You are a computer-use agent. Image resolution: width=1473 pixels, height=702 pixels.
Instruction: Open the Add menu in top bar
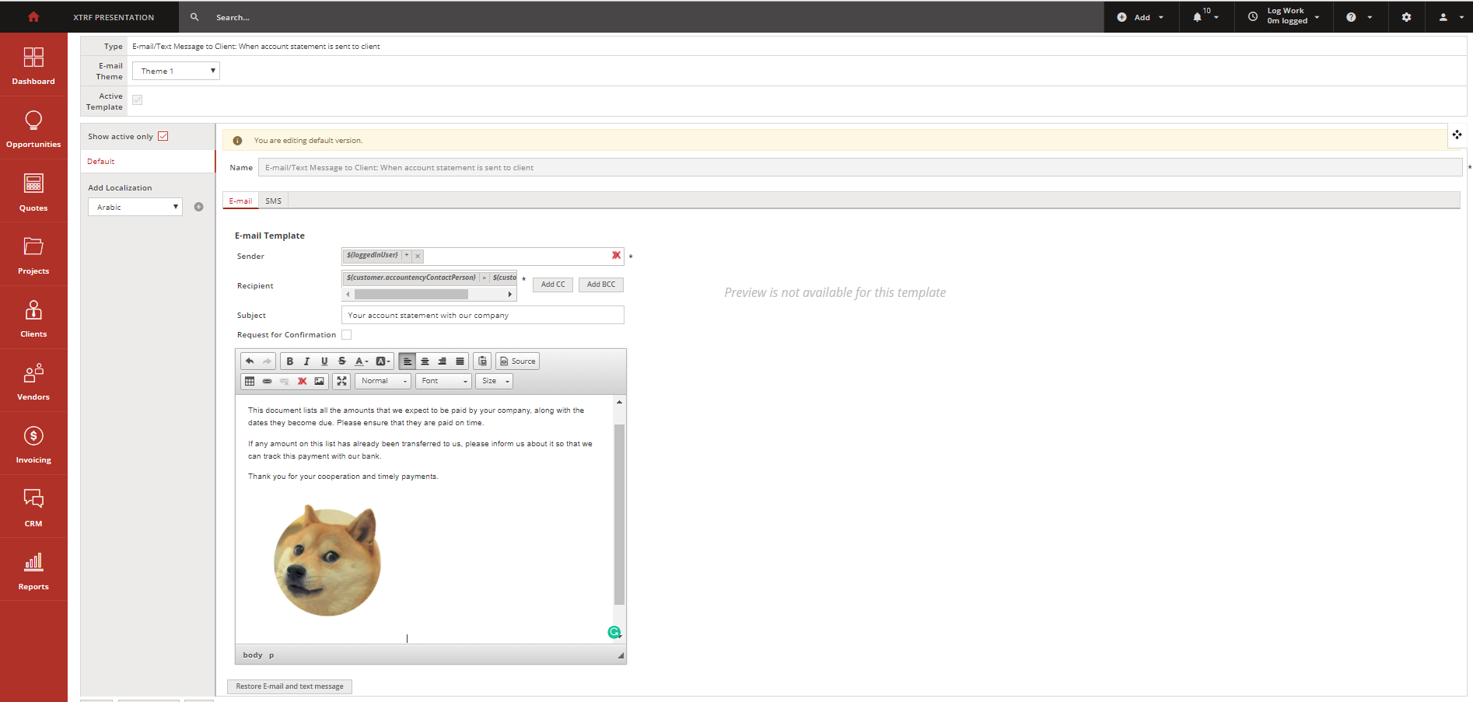pos(1141,17)
